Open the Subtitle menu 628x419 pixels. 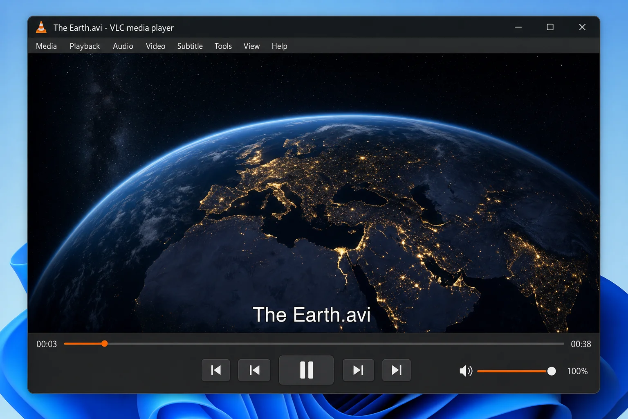click(x=190, y=46)
